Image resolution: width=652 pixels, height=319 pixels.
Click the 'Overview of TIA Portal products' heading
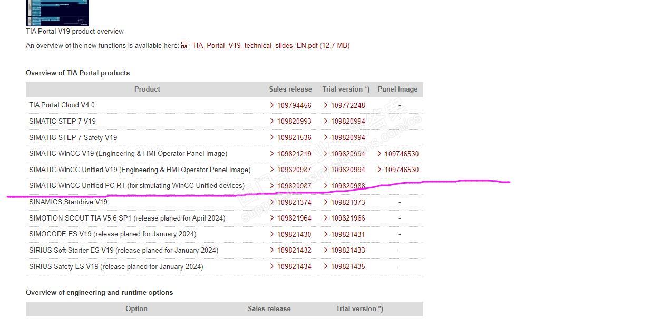click(x=77, y=73)
